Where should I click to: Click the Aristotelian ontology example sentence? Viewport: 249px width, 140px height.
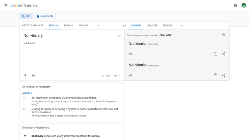[74, 103]
